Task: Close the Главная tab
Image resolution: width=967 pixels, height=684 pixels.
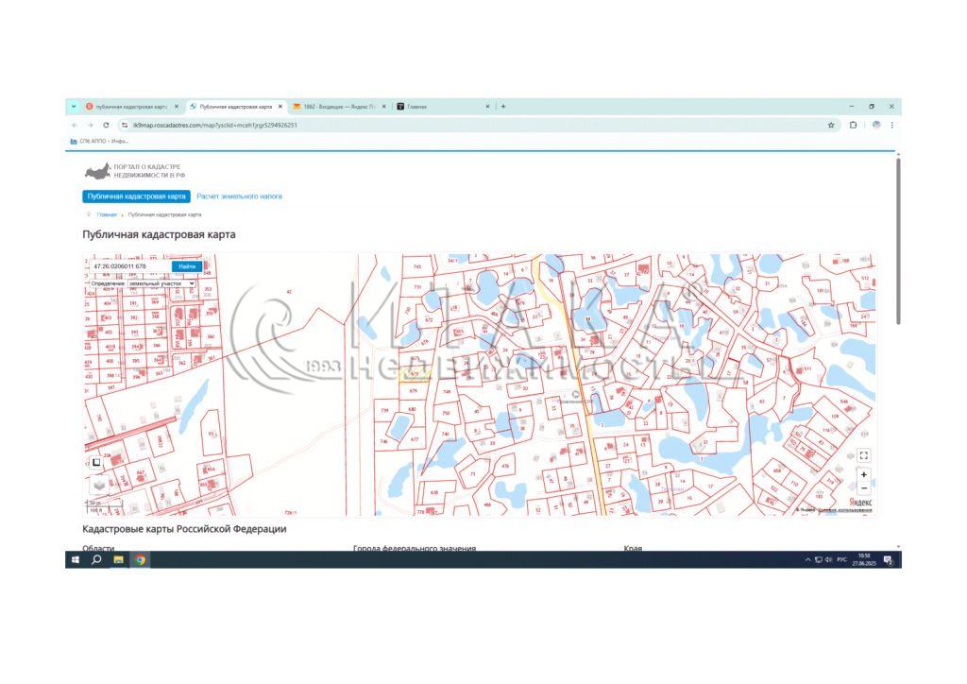Action: 487,107
